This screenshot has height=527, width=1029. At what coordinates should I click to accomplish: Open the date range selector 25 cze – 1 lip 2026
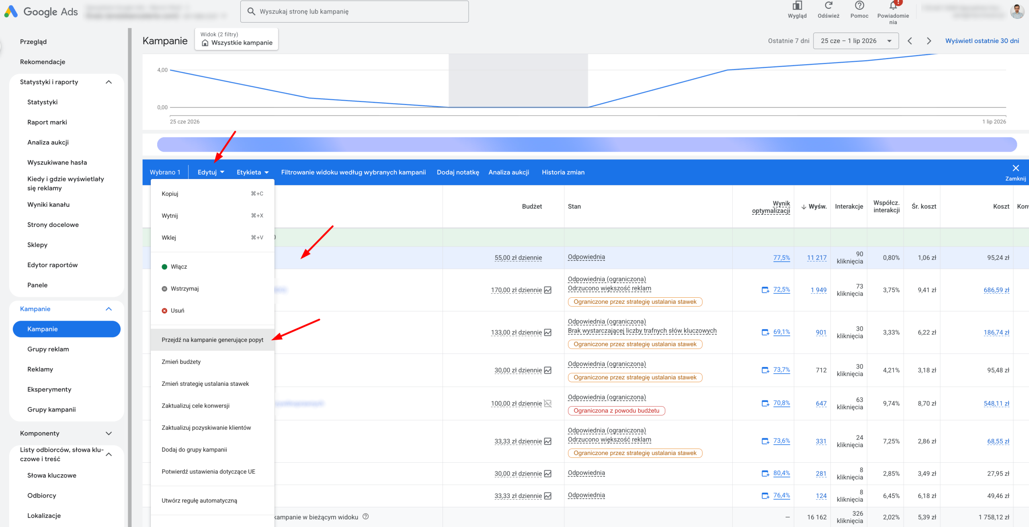pyautogui.click(x=856, y=41)
